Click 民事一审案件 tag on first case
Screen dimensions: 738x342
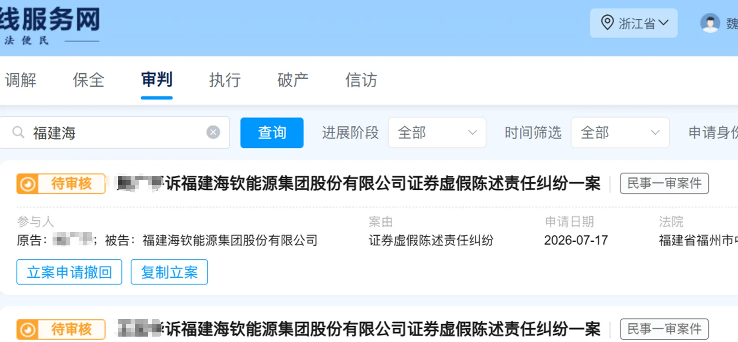pyautogui.click(x=664, y=183)
